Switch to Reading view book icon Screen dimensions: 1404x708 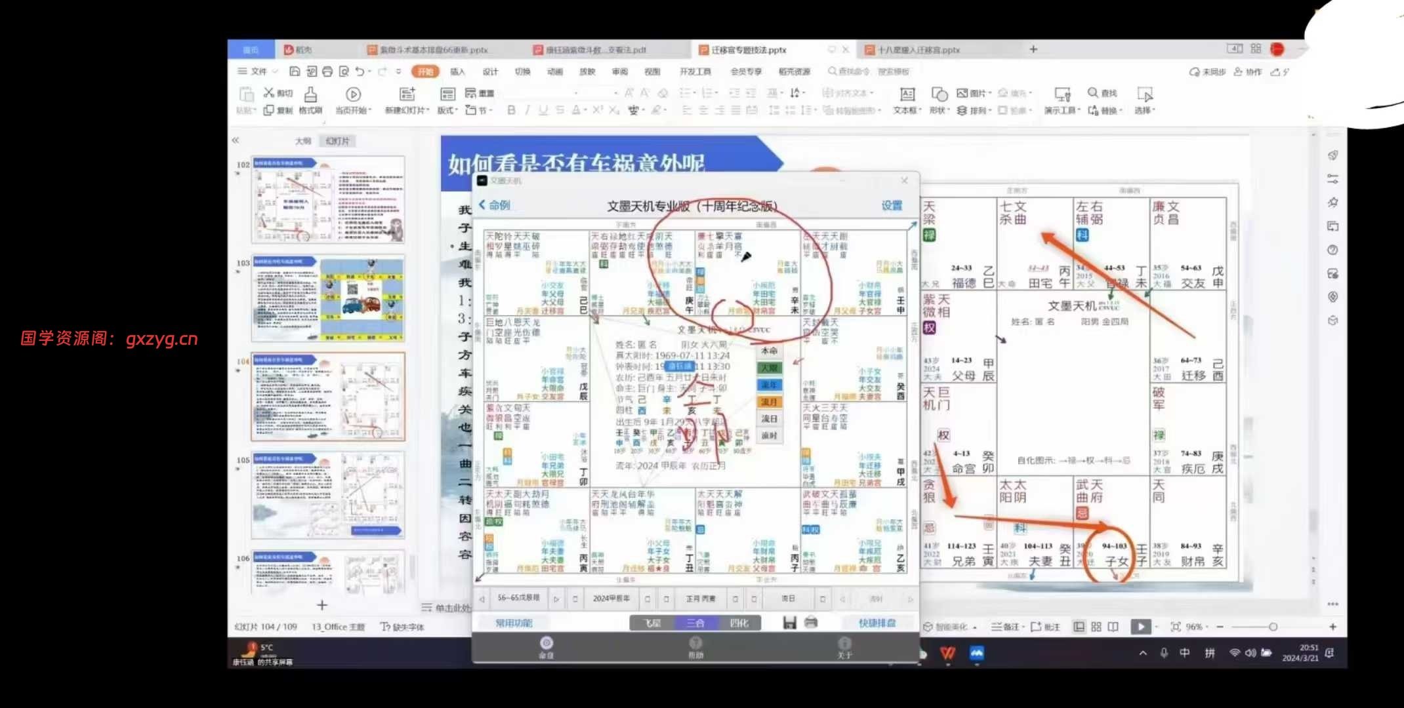pyautogui.click(x=1113, y=627)
